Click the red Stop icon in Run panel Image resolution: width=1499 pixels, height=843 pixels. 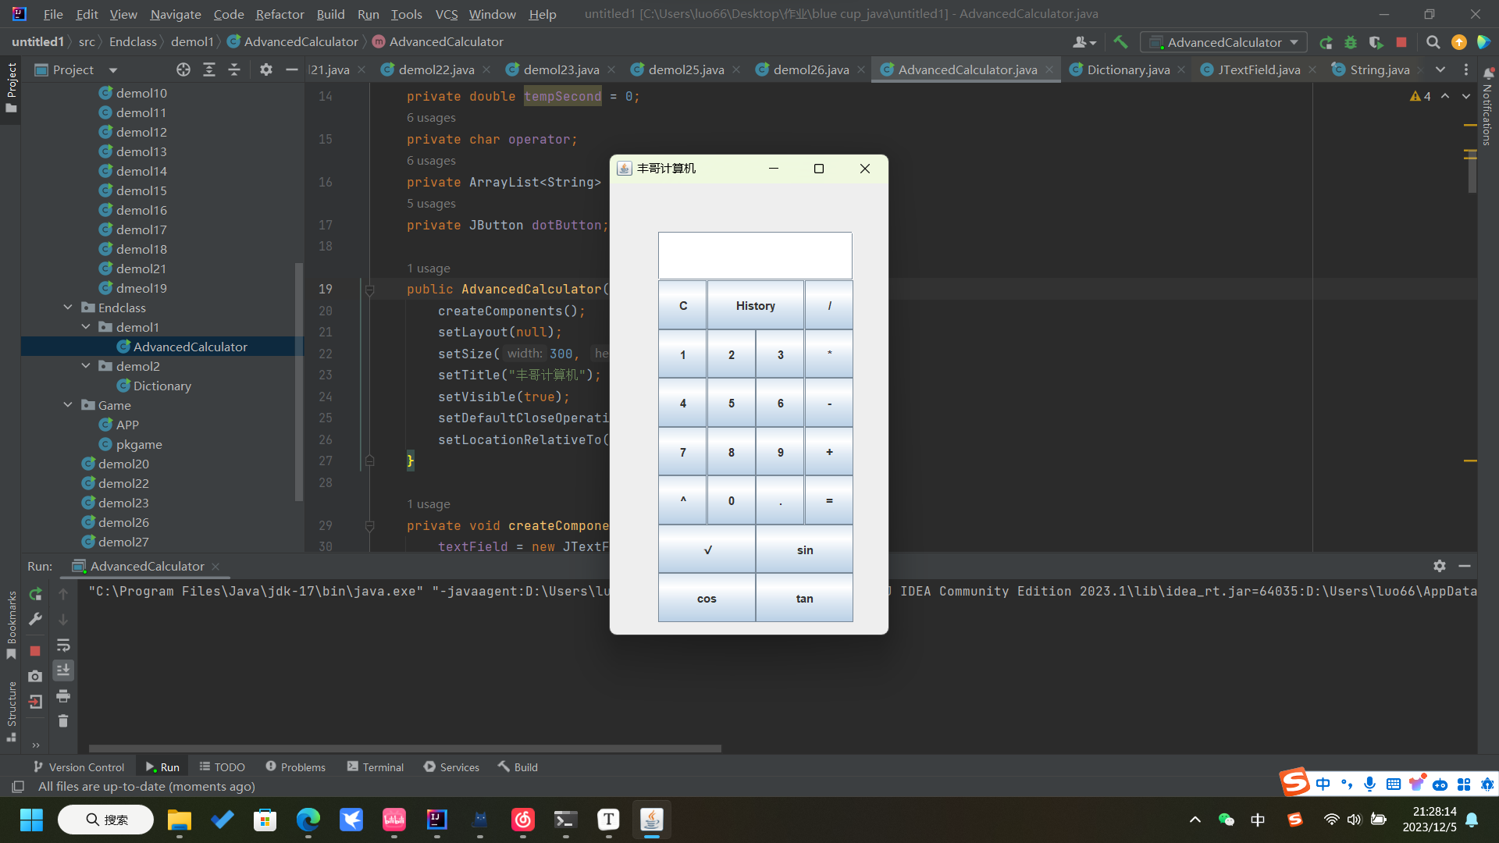coord(35,650)
